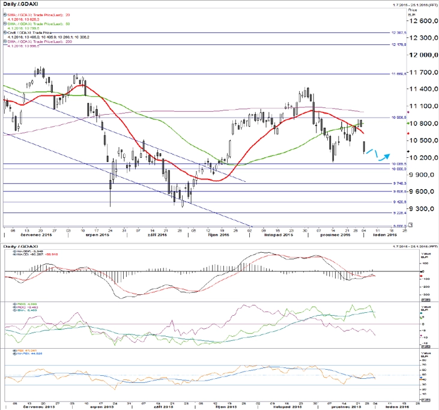Viewport: 439px width, 410px height.
Task: Click the candlestick Trade Price legend icon
Action: click(5, 32)
